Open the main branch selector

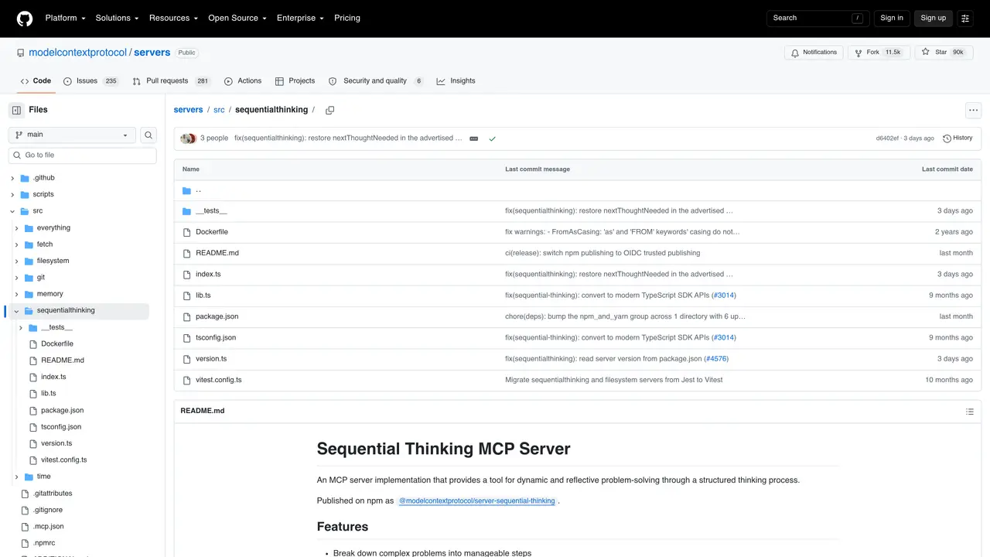(72, 135)
